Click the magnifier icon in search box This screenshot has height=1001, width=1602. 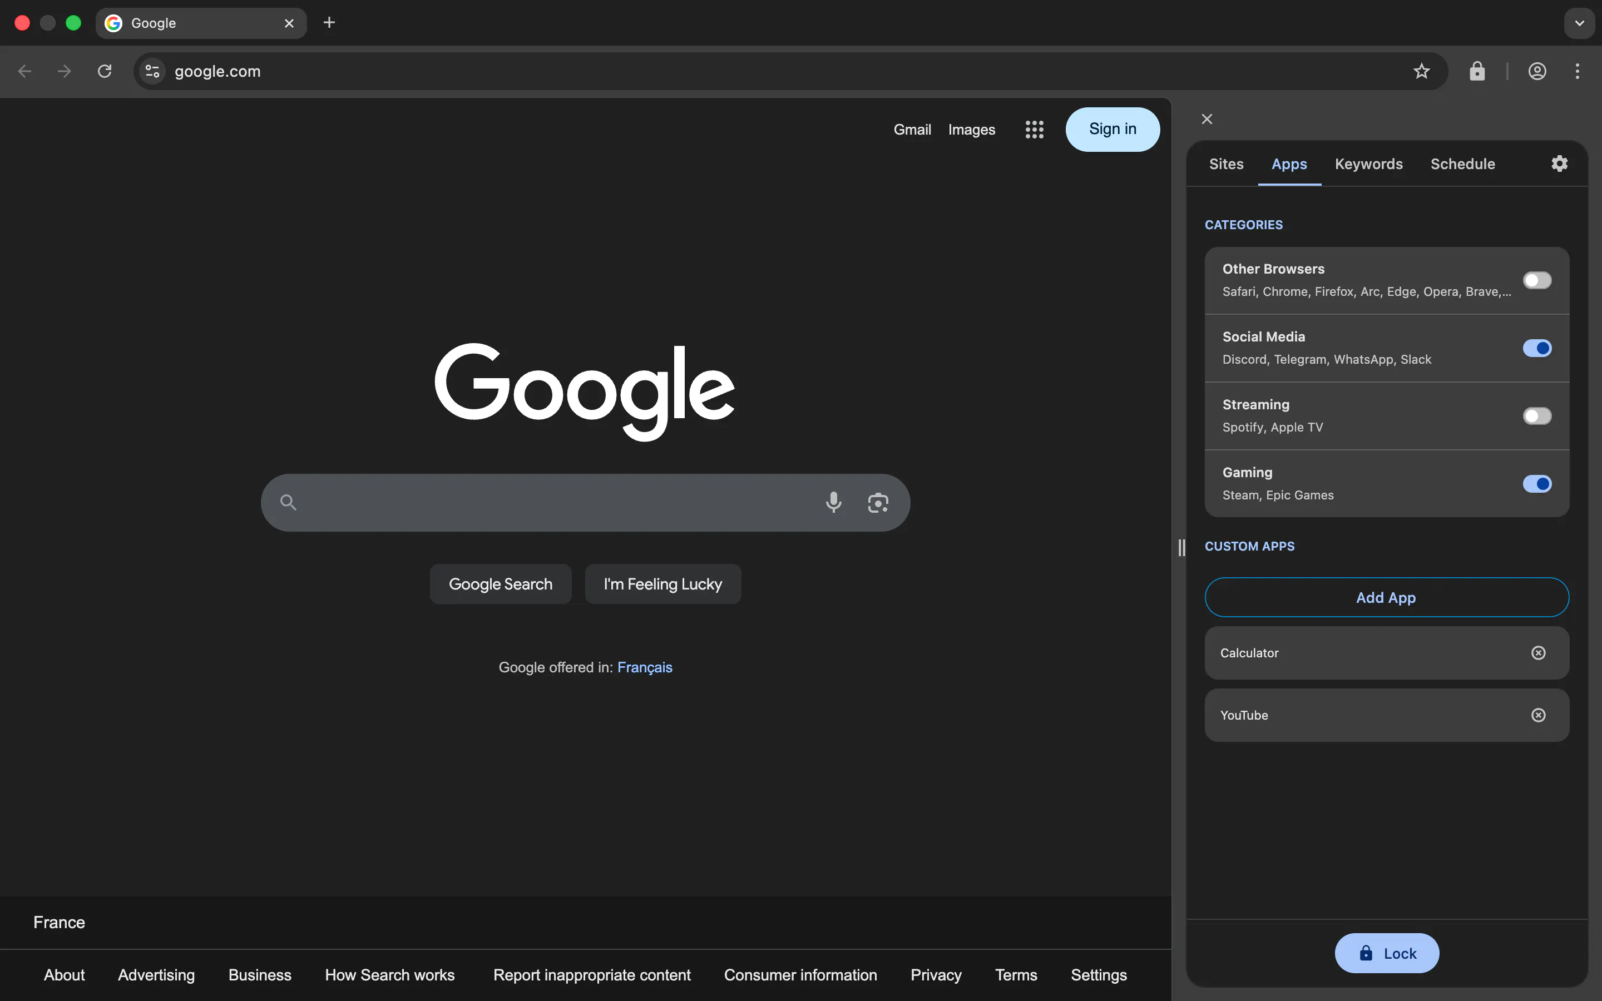288,503
